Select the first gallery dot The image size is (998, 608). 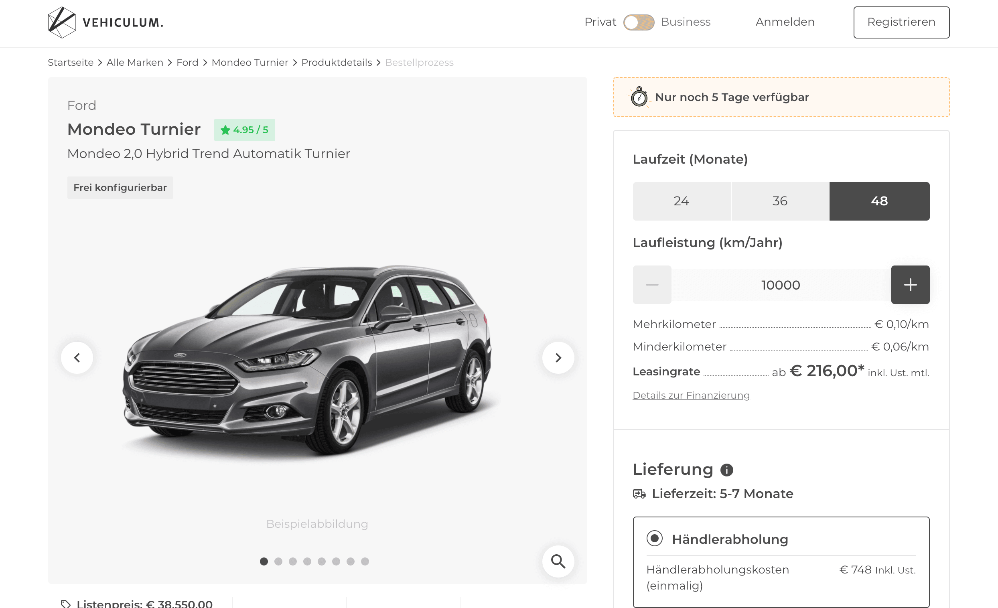(264, 561)
